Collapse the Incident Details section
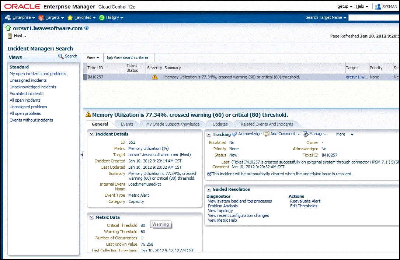Viewport: 400px width, 260px height. (x=91, y=134)
